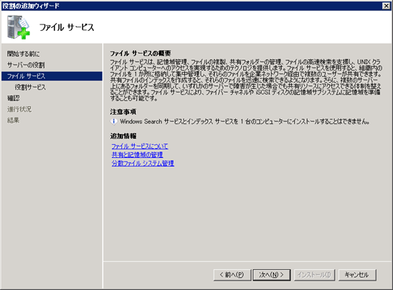Image resolution: width=393 pixels, height=290 pixels.
Task: Click the blue information icon under 注意事項
Action: 114,121
